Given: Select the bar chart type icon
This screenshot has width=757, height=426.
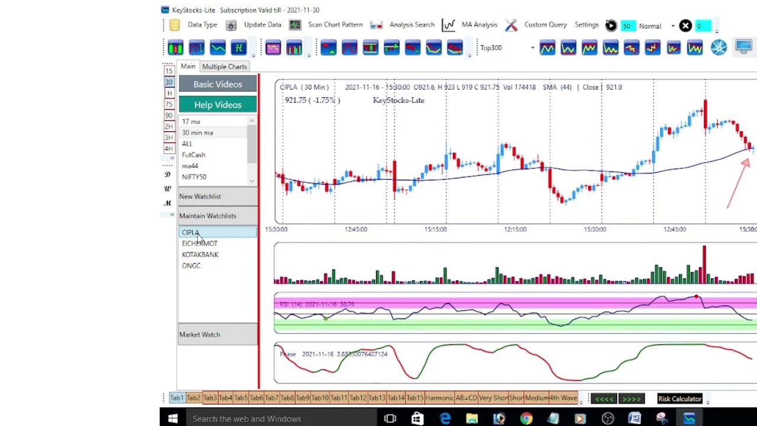Looking at the screenshot, I should click(196, 48).
